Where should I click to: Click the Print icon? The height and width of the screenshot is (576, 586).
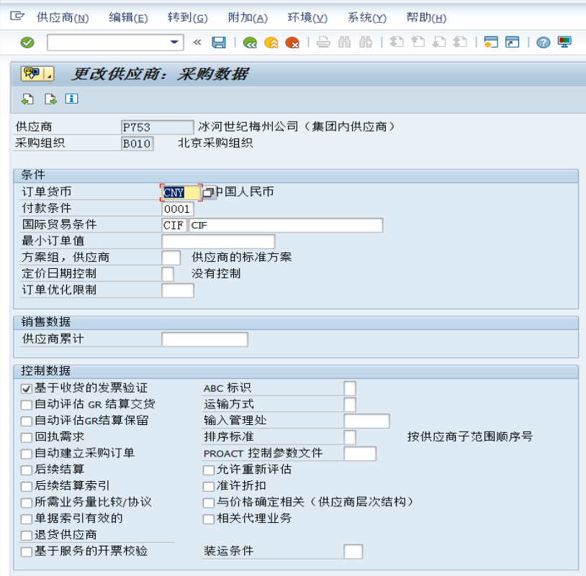tap(323, 42)
